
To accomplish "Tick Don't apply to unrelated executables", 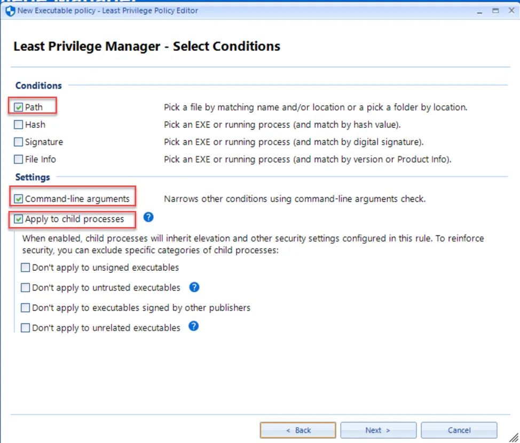I will point(26,328).
